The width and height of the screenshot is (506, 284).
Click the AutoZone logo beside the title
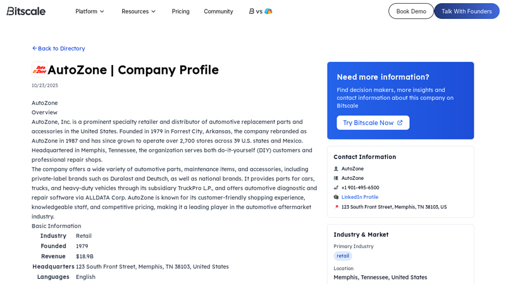pos(40,69)
